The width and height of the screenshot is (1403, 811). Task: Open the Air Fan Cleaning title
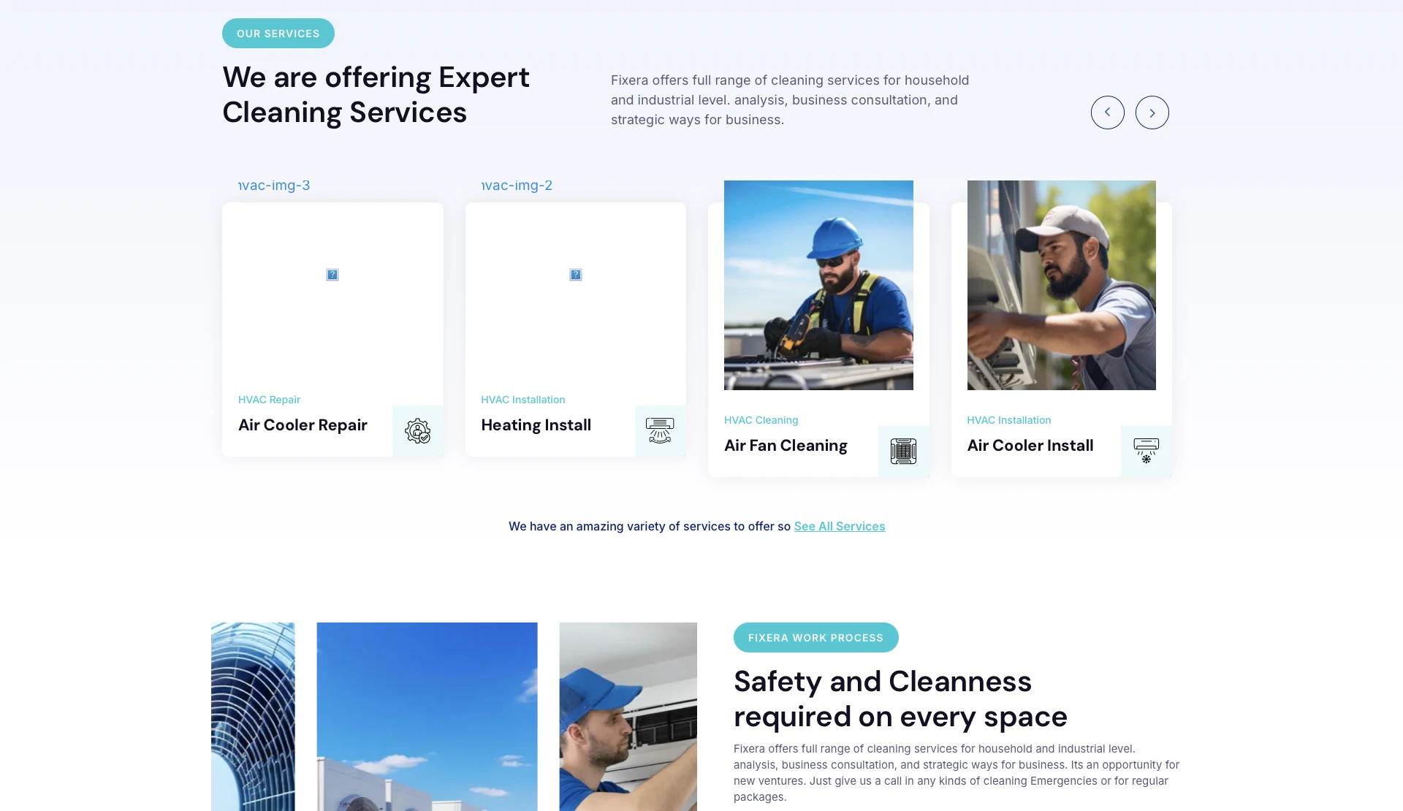click(786, 446)
